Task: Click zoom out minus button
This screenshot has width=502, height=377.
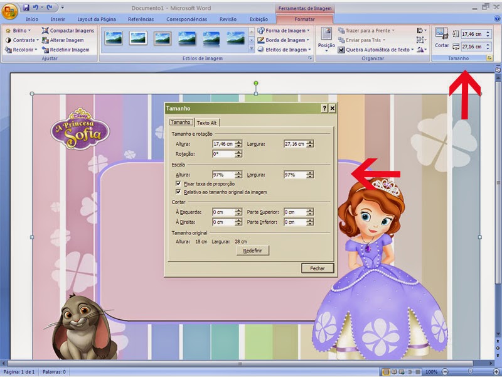Action: [x=445, y=372]
